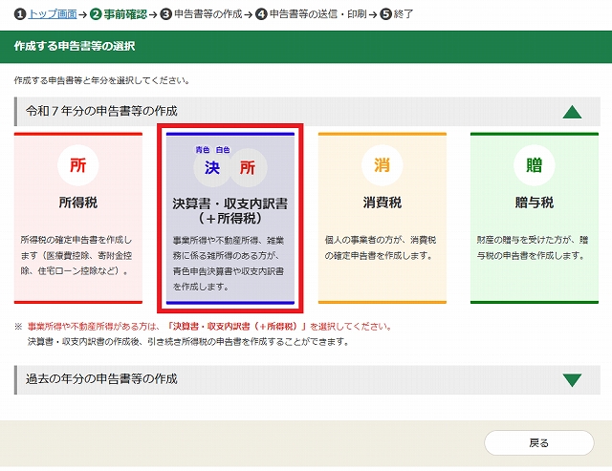
Task: Select the 贈与税 card title
Action: pos(534,203)
